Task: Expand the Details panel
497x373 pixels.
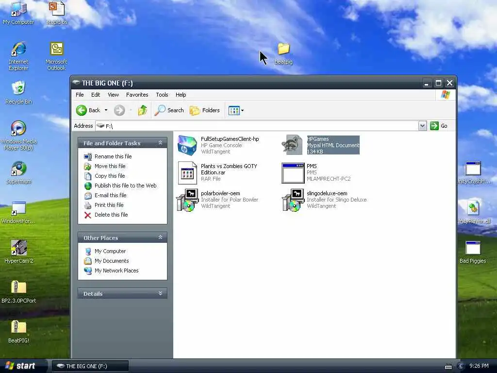Action: pos(160,293)
